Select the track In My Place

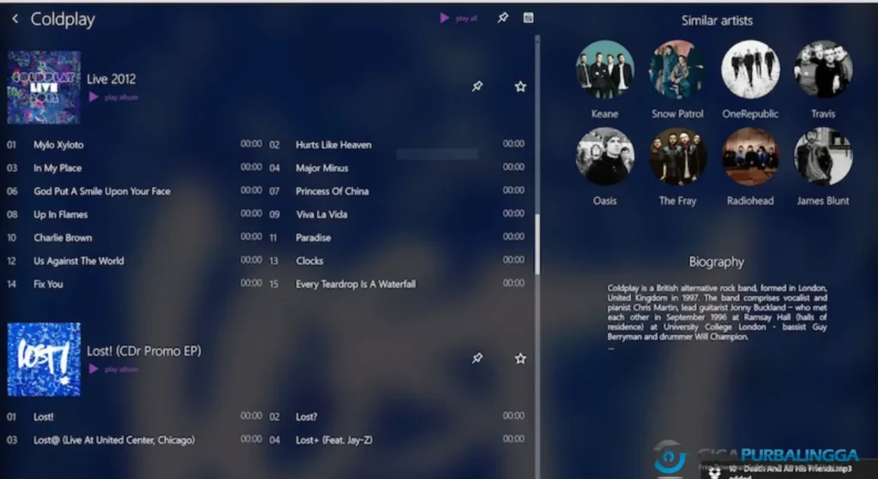pyautogui.click(x=57, y=168)
